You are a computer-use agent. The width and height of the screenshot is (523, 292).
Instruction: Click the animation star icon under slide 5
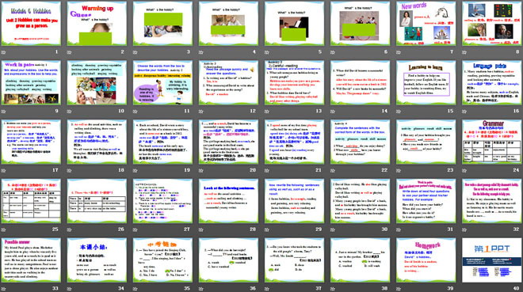pyautogui.click(x=267, y=52)
